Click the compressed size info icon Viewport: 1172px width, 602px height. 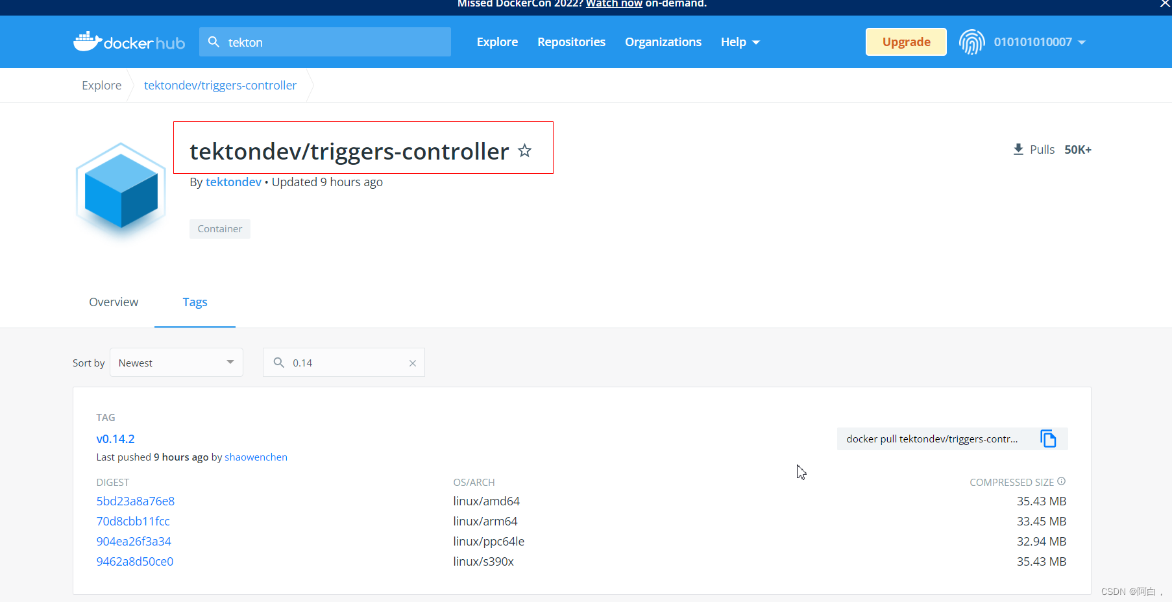(x=1062, y=481)
